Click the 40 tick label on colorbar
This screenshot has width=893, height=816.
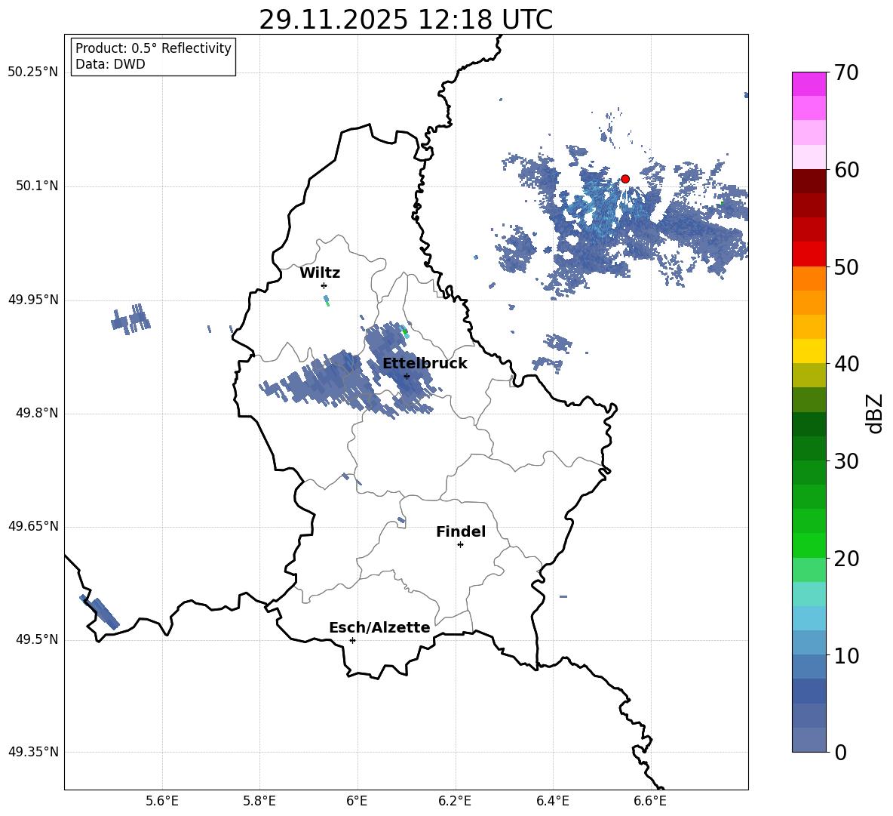[x=846, y=364]
